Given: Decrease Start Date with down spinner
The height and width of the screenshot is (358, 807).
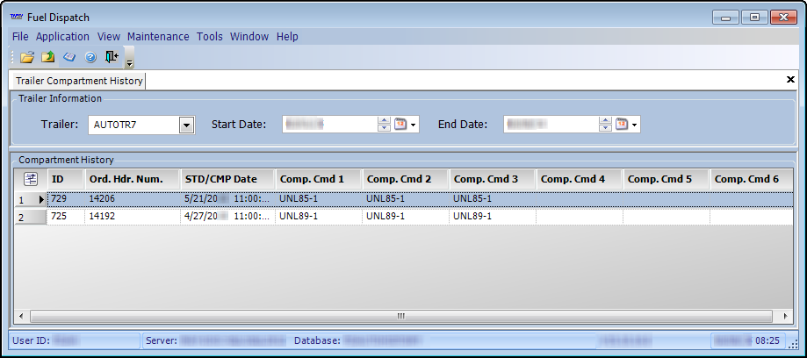Looking at the screenshot, I should coord(384,128).
